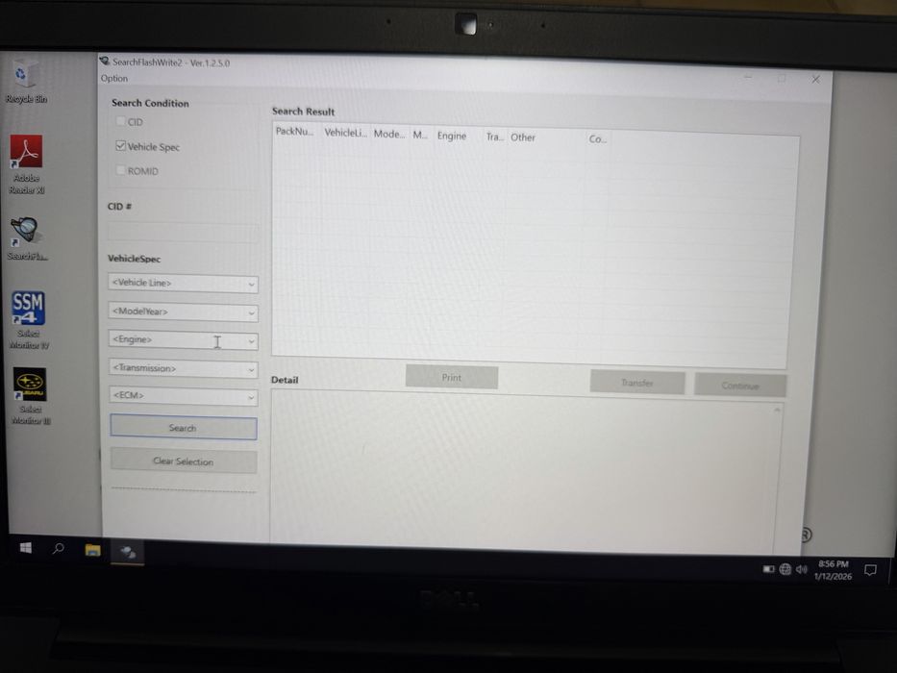Open Adobe Reader XI desktop shortcut

[x=26, y=165]
